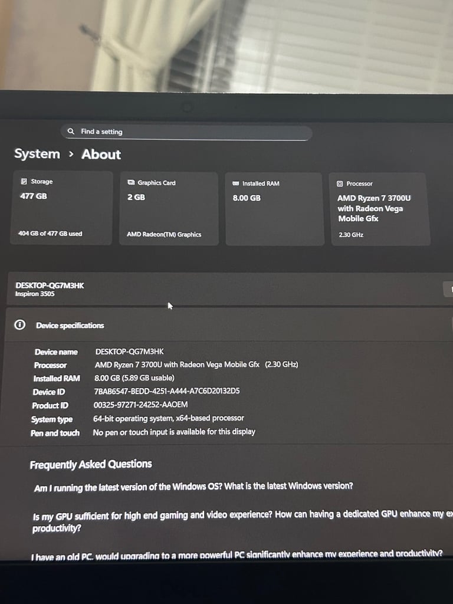Focus the Find a setting field
Image resolution: width=453 pixels, height=604 pixels.
[x=186, y=132]
